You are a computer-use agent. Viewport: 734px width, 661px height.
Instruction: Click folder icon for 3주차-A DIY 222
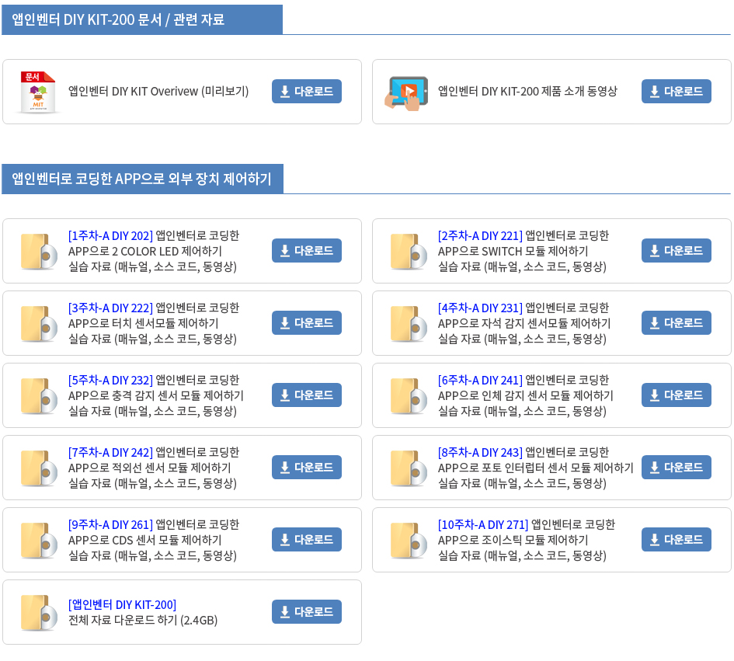tap(39, 323)
